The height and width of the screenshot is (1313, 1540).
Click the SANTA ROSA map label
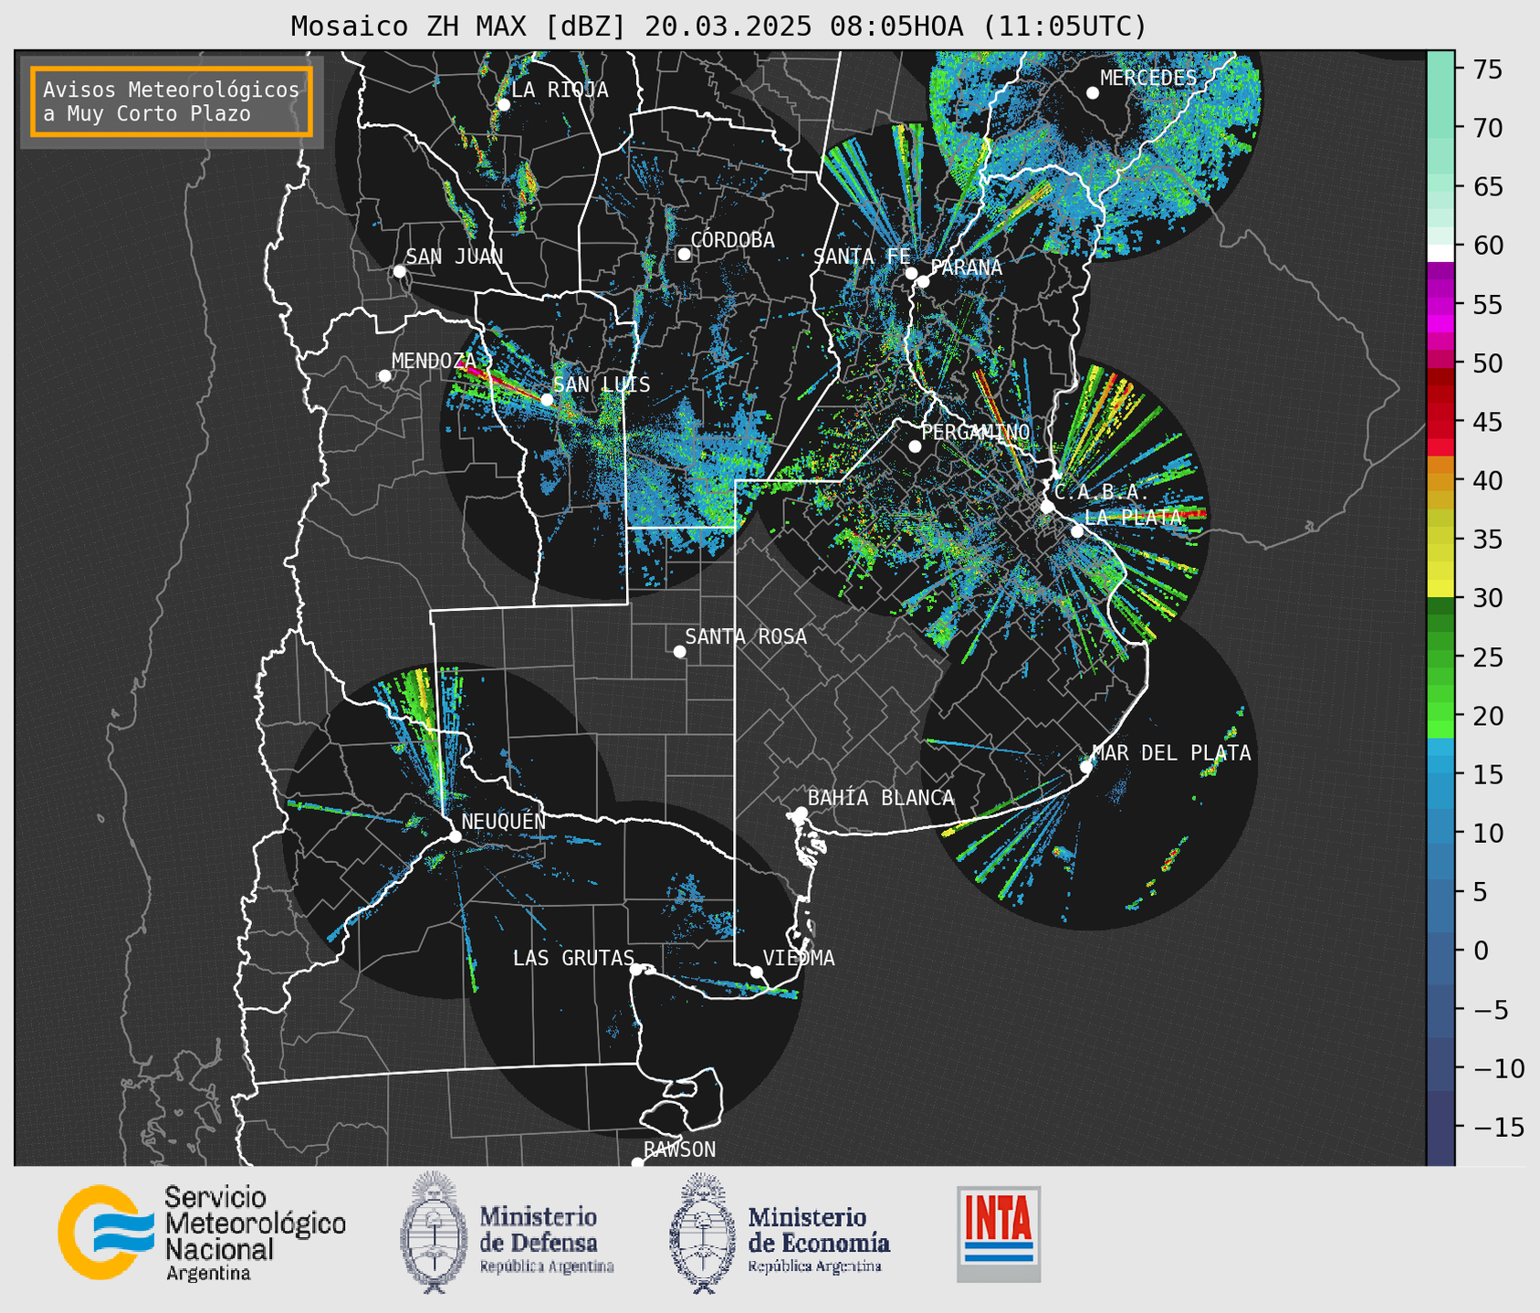point(746,636)
